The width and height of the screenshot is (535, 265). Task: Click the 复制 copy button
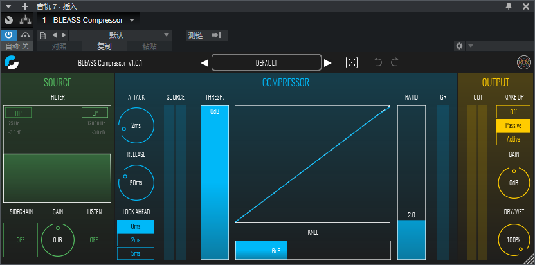[104, 46]
